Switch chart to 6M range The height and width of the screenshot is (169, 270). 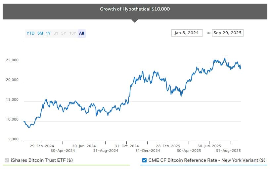tap(40, 33)
